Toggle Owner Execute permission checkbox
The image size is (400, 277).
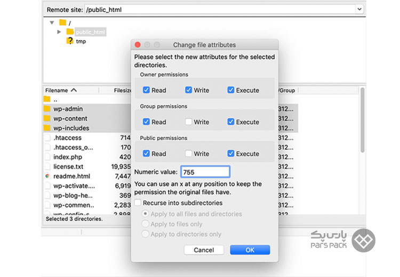[x=230, y=90]
